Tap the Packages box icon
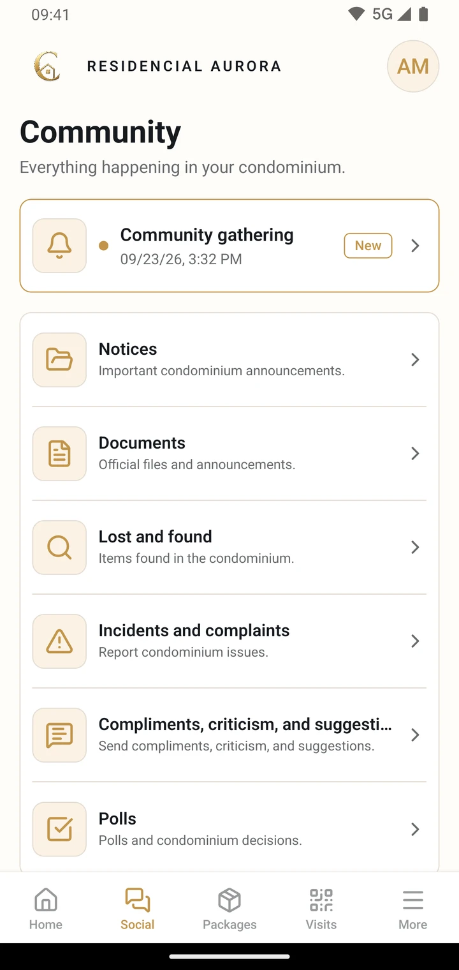The image size is (459, 970). tap(229, 900)
